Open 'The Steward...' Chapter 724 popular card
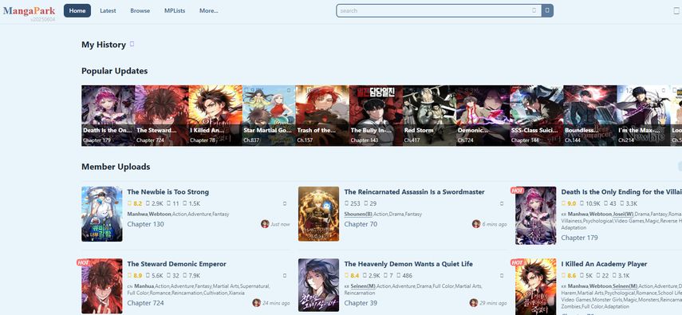 coord(162,116)
